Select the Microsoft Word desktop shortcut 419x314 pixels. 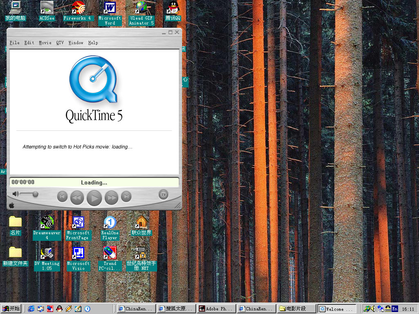(x=110, y=13)
